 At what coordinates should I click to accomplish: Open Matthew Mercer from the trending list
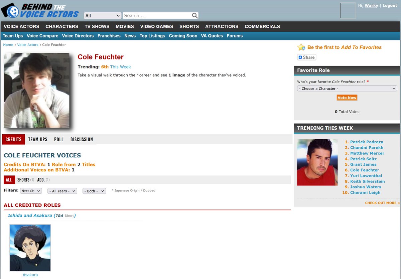point(367,153)
